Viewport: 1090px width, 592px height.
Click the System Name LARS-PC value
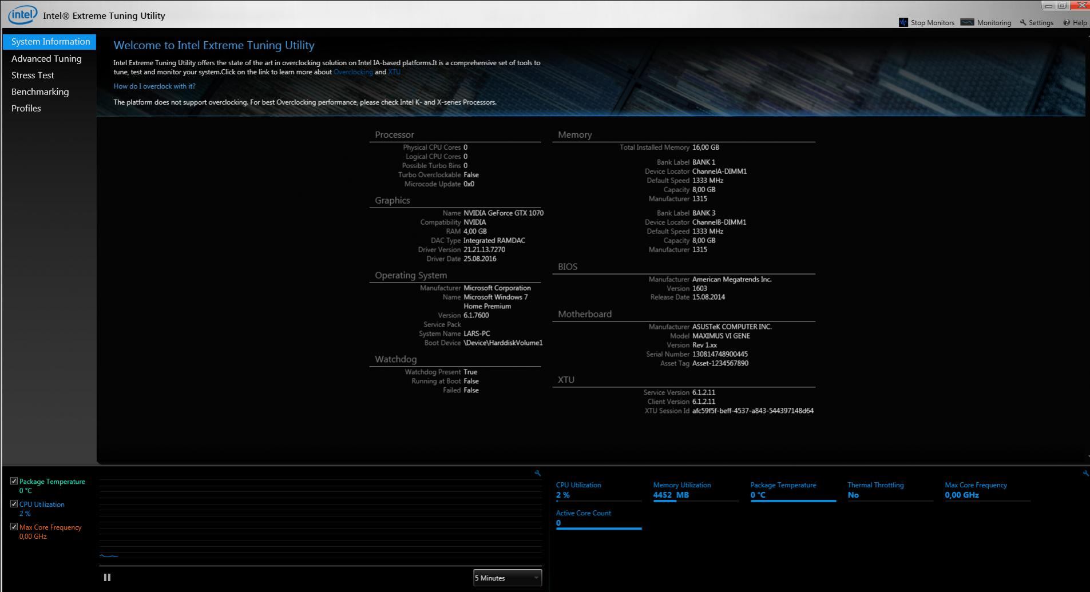pos(477,333)
